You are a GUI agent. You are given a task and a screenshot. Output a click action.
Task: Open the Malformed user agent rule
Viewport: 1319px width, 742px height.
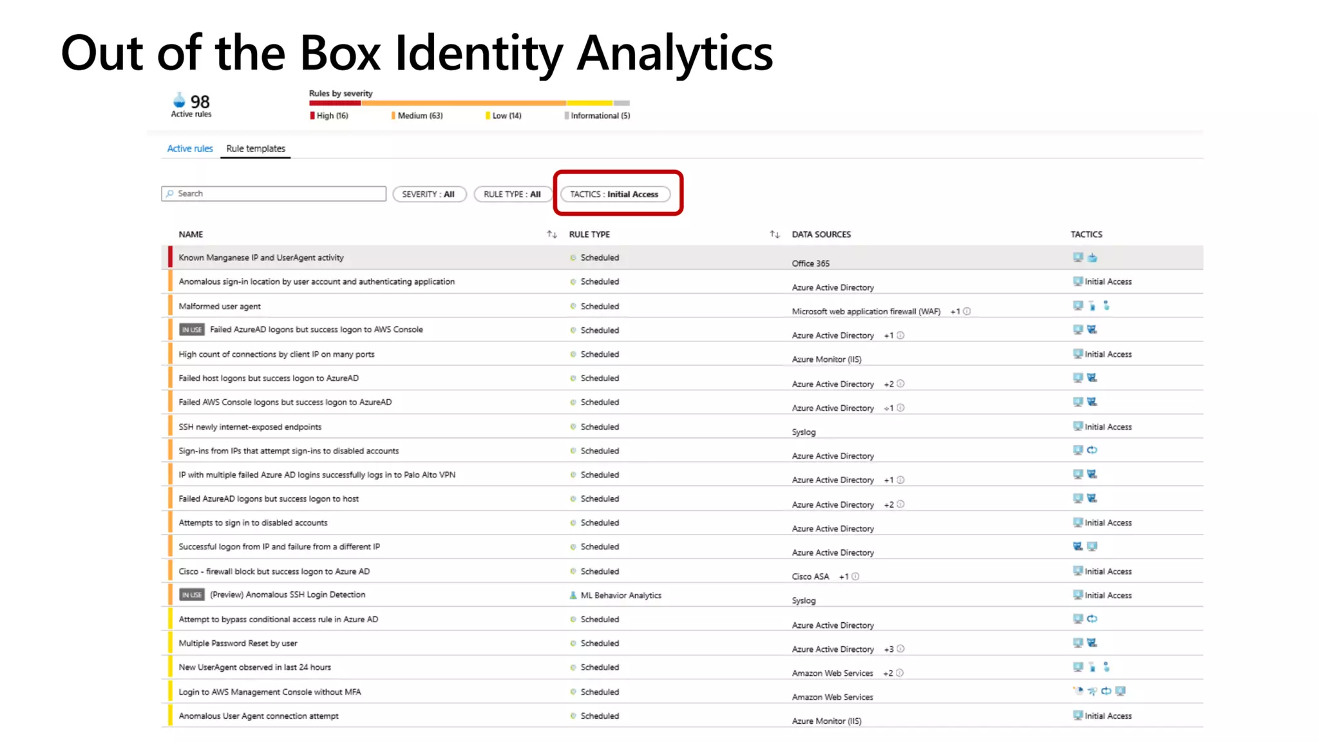pos(220,306)
